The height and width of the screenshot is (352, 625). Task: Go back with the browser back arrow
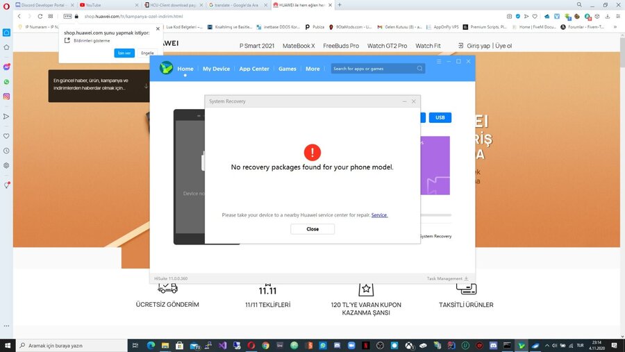pos(19,17)
